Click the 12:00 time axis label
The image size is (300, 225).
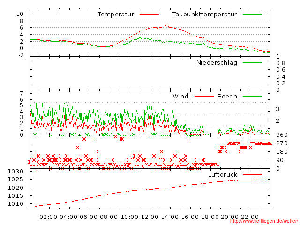[150, 217]
